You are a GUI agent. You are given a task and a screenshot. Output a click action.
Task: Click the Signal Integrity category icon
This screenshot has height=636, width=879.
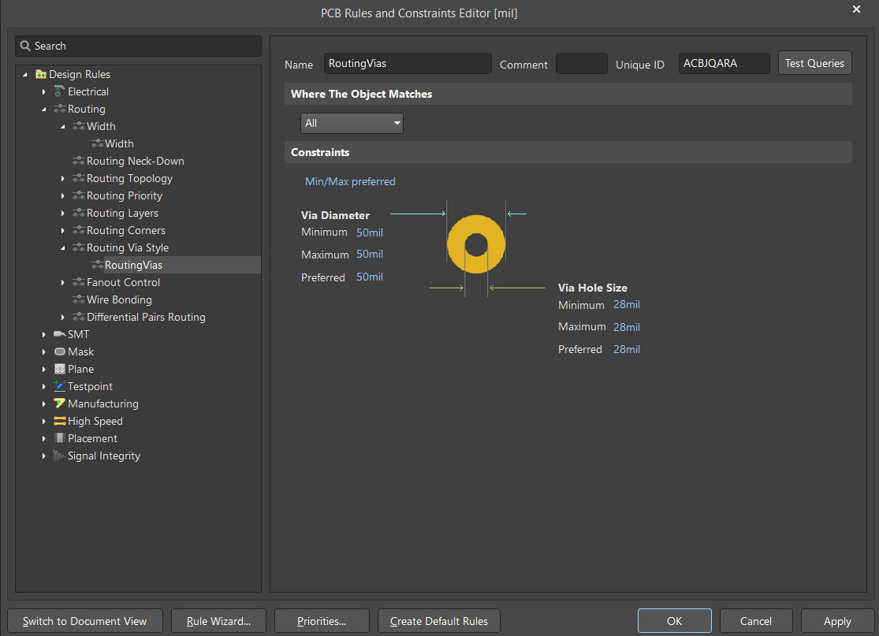click(59, 456)
